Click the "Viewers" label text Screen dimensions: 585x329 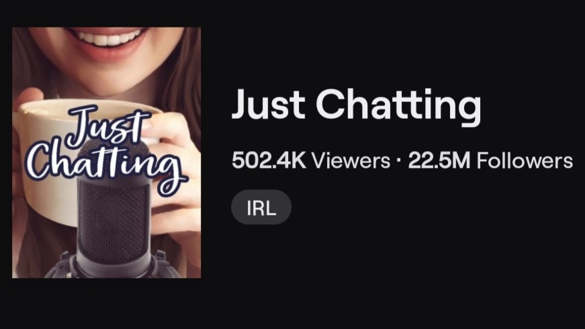click(x=351, y=160)
